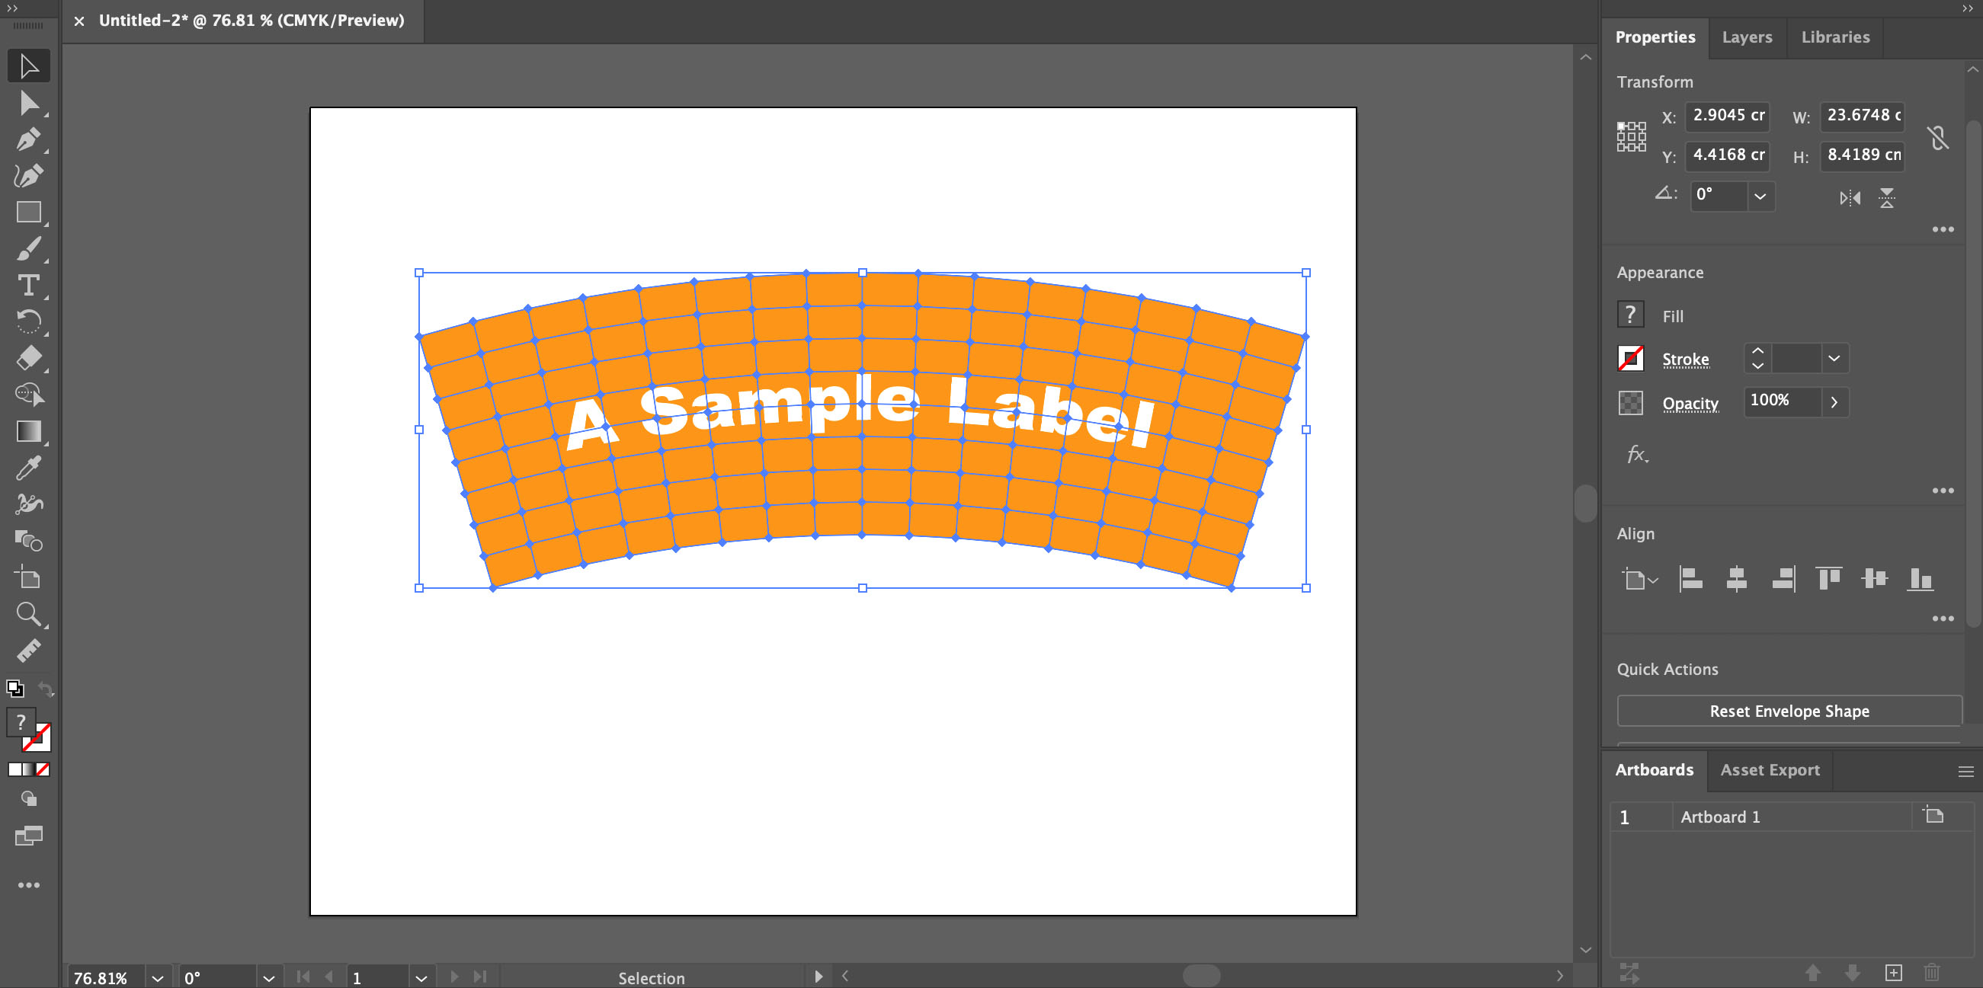The width and height of the screenshot is (1983, 988).
Task: Select the Pen tool
Action: [29, 139]
